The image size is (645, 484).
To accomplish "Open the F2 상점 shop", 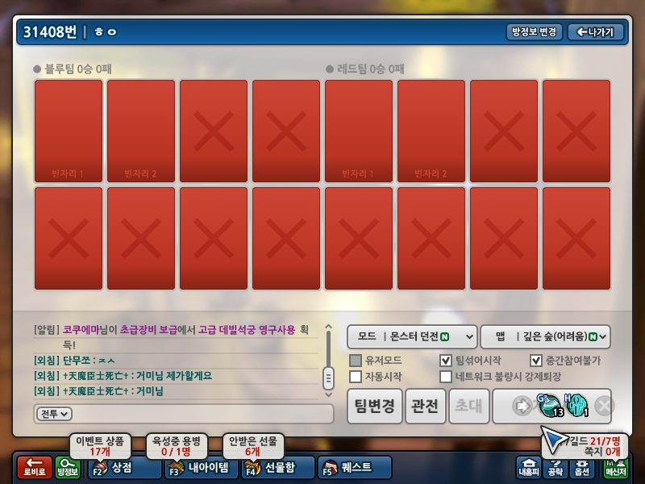I will pos(125,468).
